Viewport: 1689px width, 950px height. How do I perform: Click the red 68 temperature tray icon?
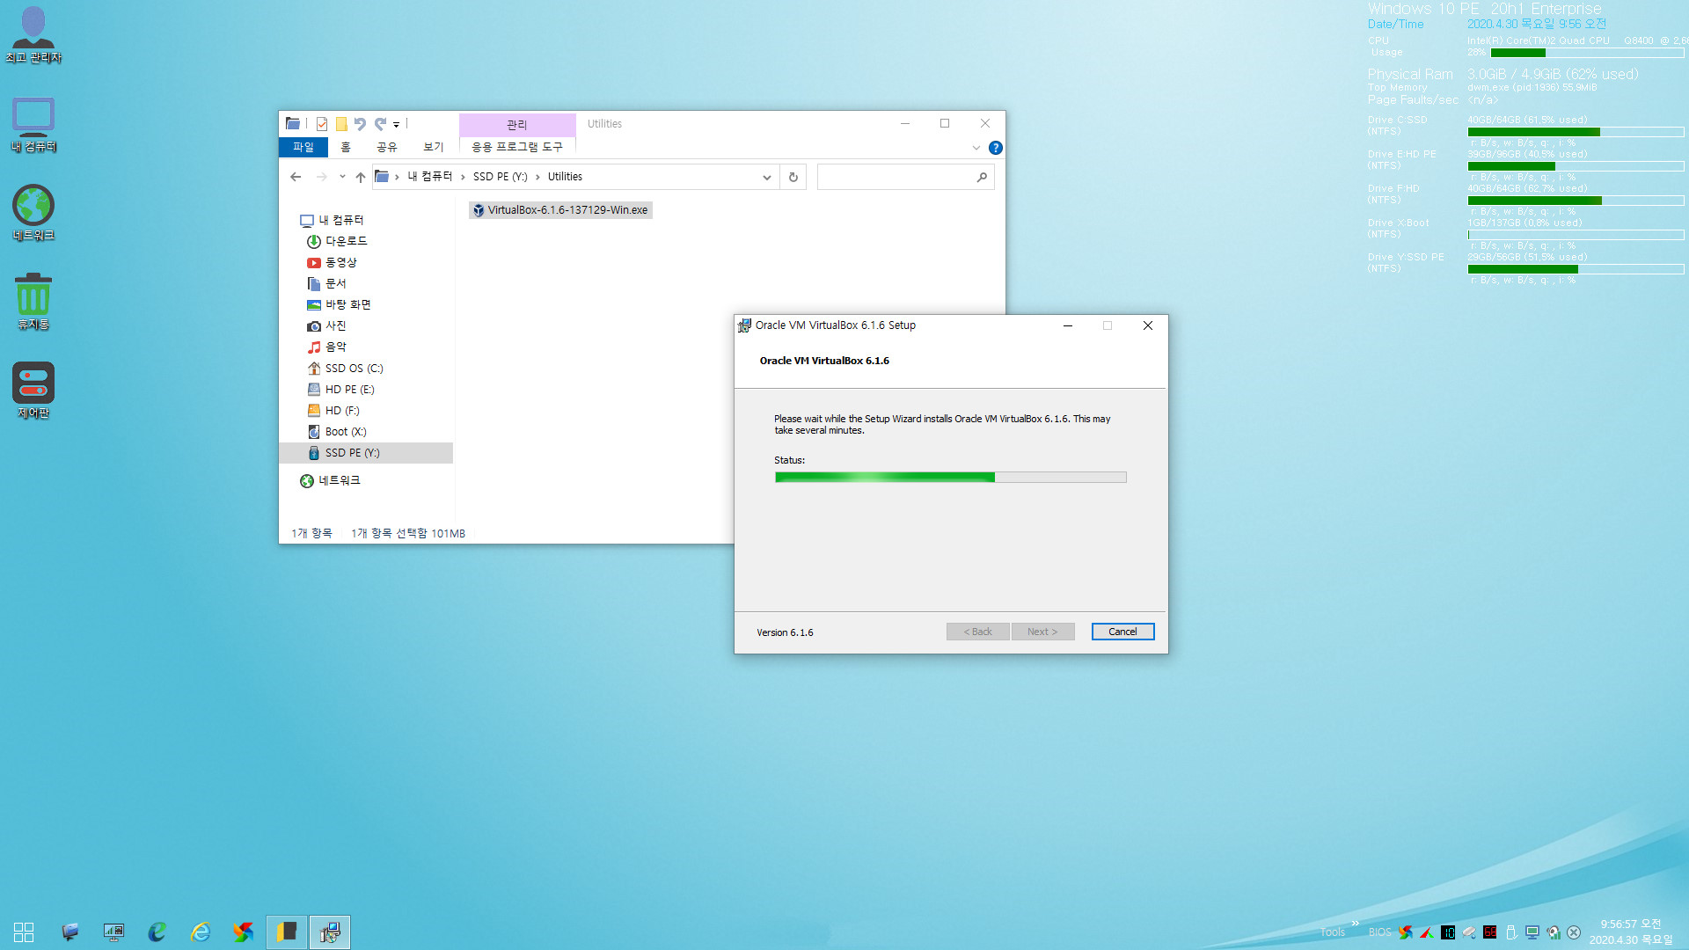[x=1490, y=932]
